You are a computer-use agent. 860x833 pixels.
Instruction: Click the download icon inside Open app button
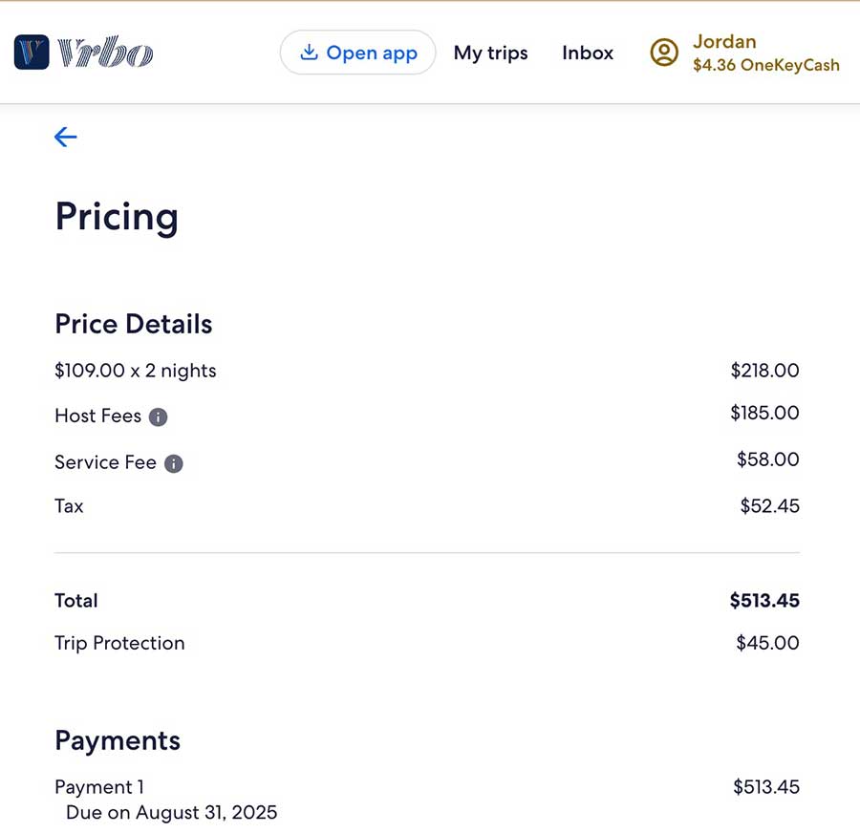point(308,53)
